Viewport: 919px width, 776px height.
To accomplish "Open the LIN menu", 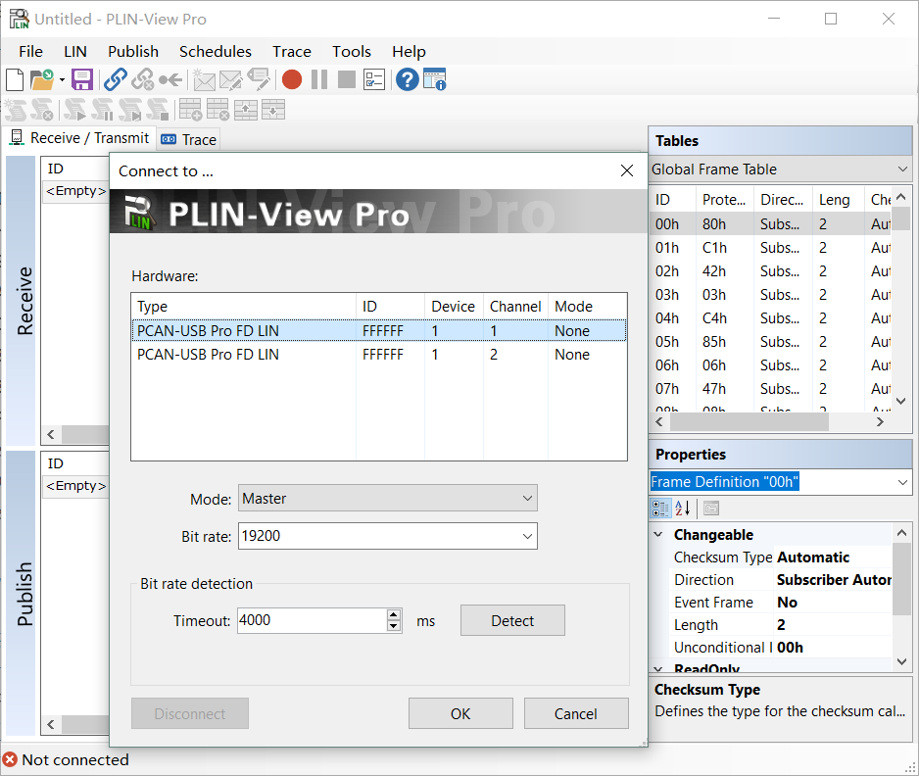I will pyautogui.click(x=75, y=52).
